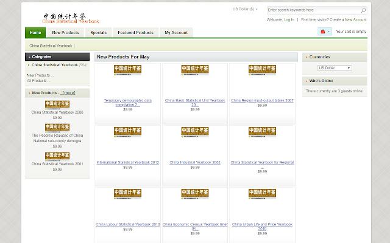This screenshot has width=390, height=243.
Task: Click the Currencies panel header
Action: pos(335,57)
